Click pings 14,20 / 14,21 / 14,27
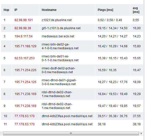Image resolution: width=145 pixels, height=140 pixels. (x=112, y=36)
